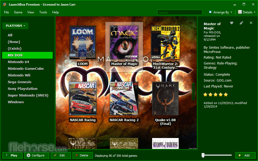Mark Master of Magic as favorite heart icon

pyautogui.click(x=232, y=23)
